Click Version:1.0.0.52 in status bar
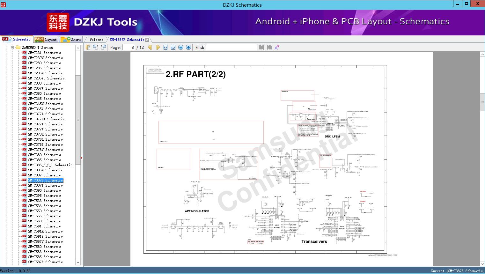The height and width of the screenshot is (274, 485). (x=15, y=271)
